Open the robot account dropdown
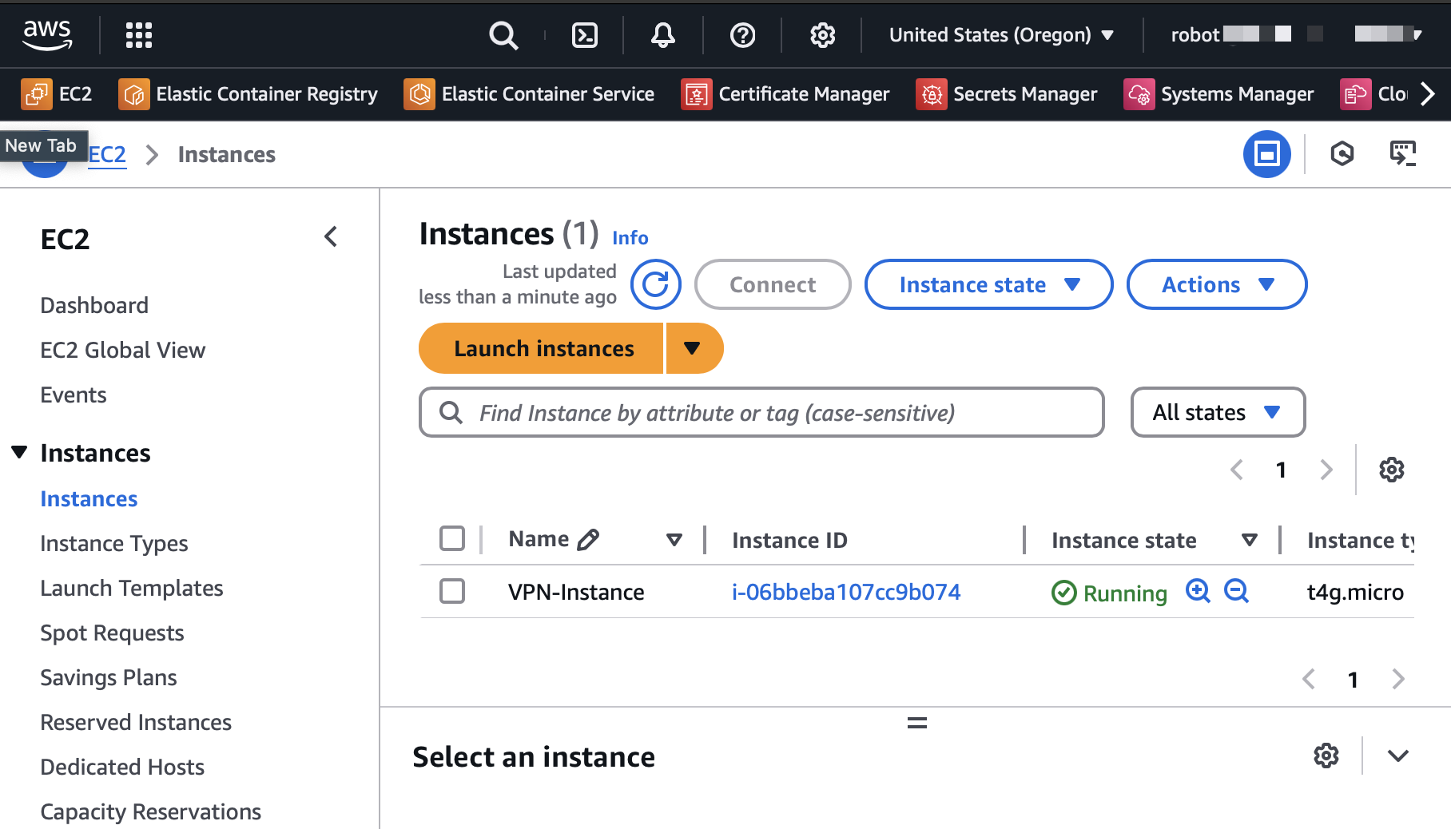This screenshot has width=1451, height=829. (x=1296, y=34)
